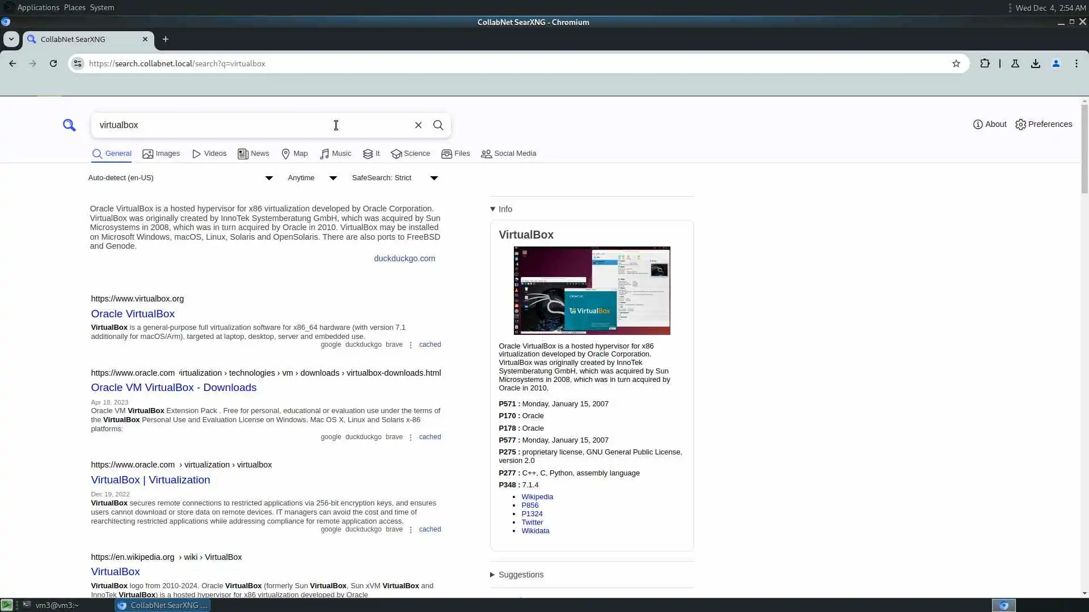The height and width of the screenshot is (612, 1089).
Task: Click the SearXNG logo icon
Action: (69, 125)
